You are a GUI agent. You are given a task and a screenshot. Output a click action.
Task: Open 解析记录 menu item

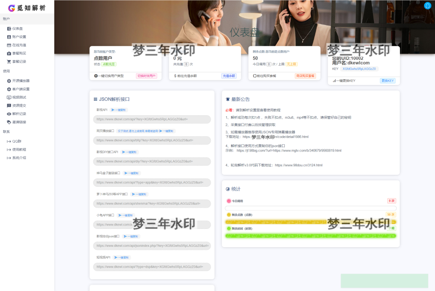pyautogui.click(x=19, y=114)
